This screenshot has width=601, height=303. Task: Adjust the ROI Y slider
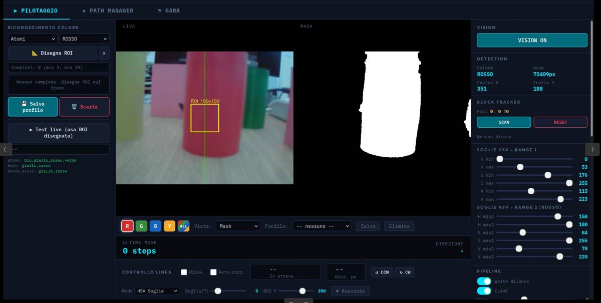click(x=296, y=291)
